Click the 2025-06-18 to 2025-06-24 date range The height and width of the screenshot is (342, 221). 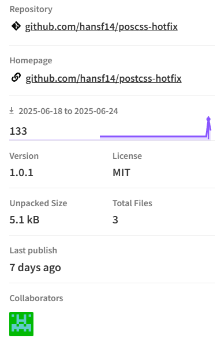(68, 111)
